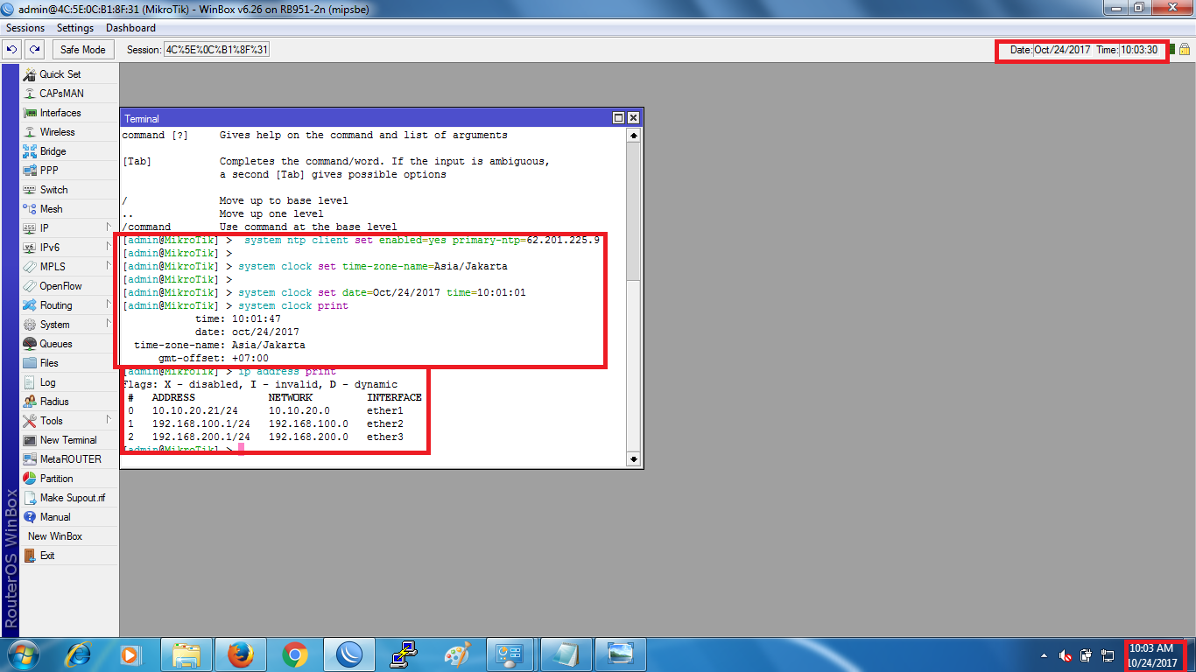Open the Wireless menu

click(69, 132)
